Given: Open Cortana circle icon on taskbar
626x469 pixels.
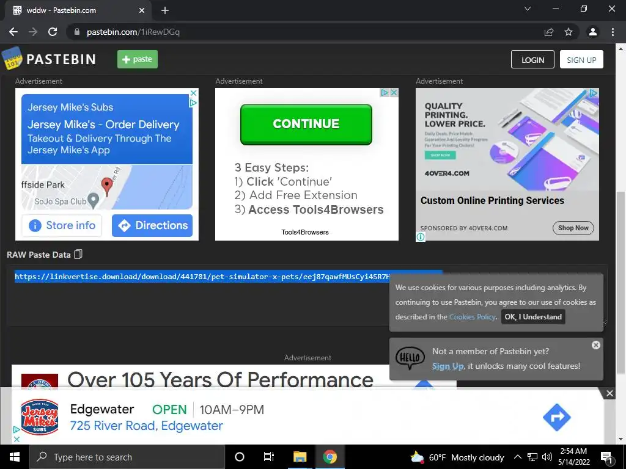Looking at the screenshot, I should [x=239, y=457].
